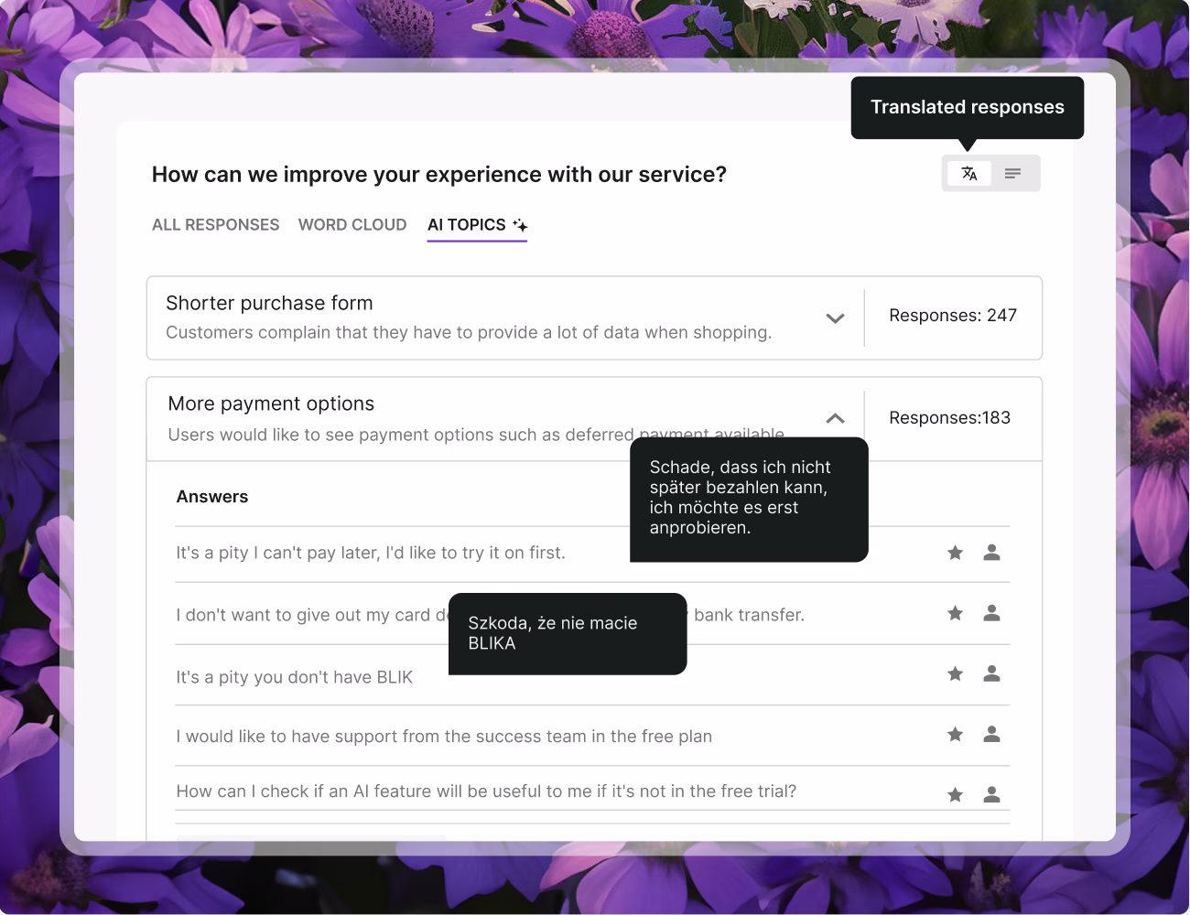
Task: Toggle star on "I don't want to give out my card" answer
Action: pos(955,613)
